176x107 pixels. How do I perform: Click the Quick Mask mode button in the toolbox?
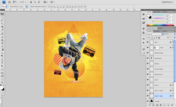(2, 93)
